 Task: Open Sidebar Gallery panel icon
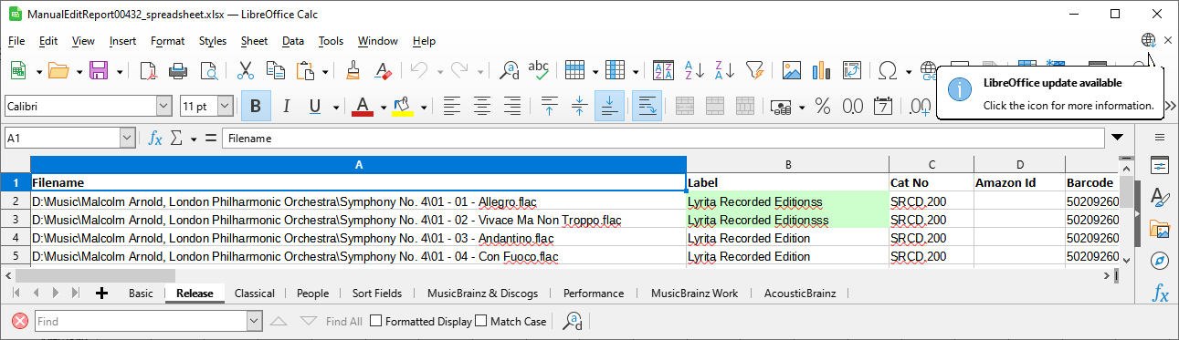(1160, 229)
